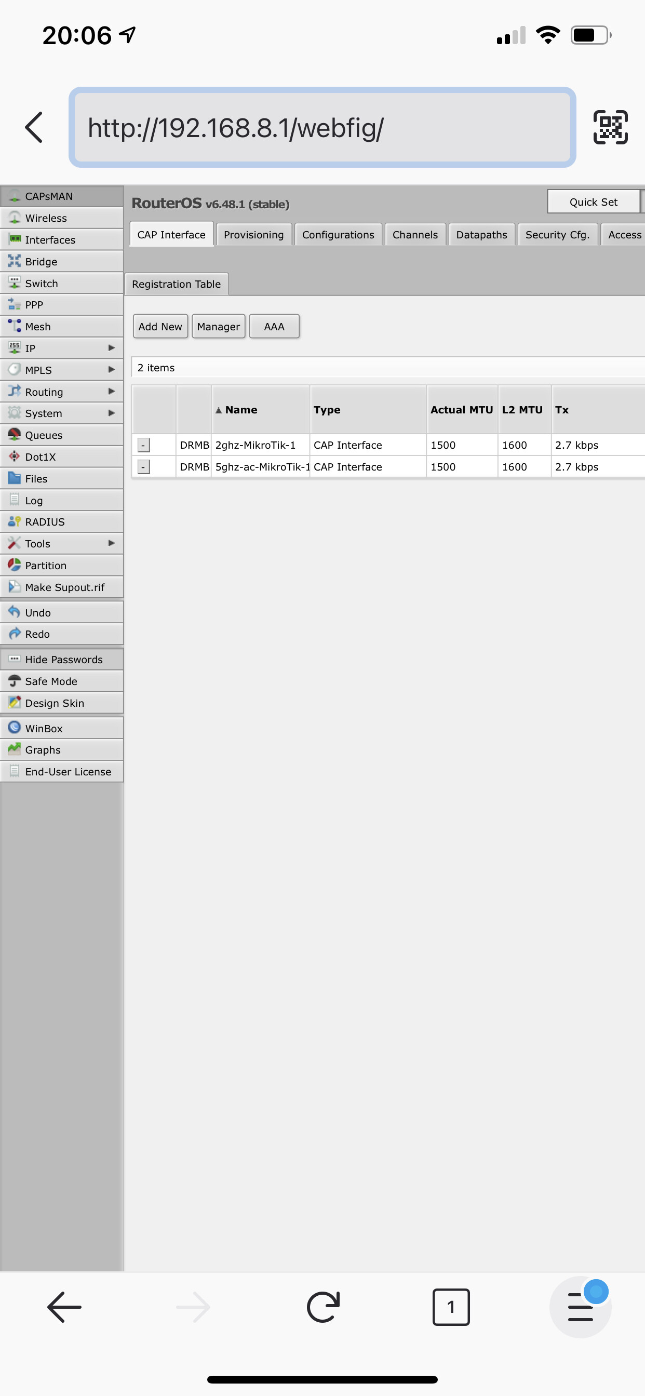The image size is (645, 1396).
Task: Tap the browser reload icon
Action: coord(323,1307)
